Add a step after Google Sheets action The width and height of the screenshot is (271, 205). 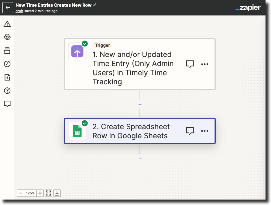(x=140, y=158)
